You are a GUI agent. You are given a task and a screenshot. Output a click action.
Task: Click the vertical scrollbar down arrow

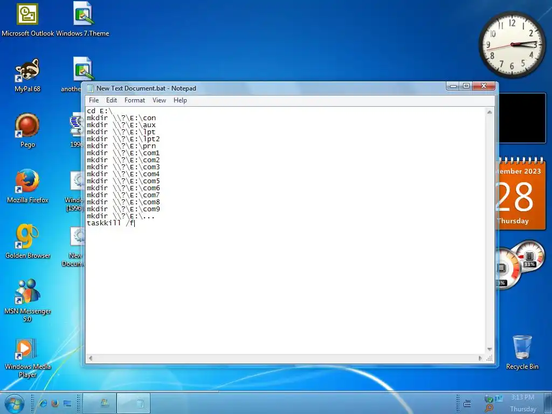[x=489, y=349]
